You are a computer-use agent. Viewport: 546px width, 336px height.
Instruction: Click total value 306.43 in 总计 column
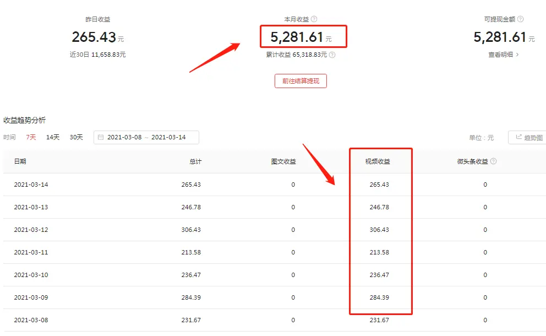coord(191,230)
